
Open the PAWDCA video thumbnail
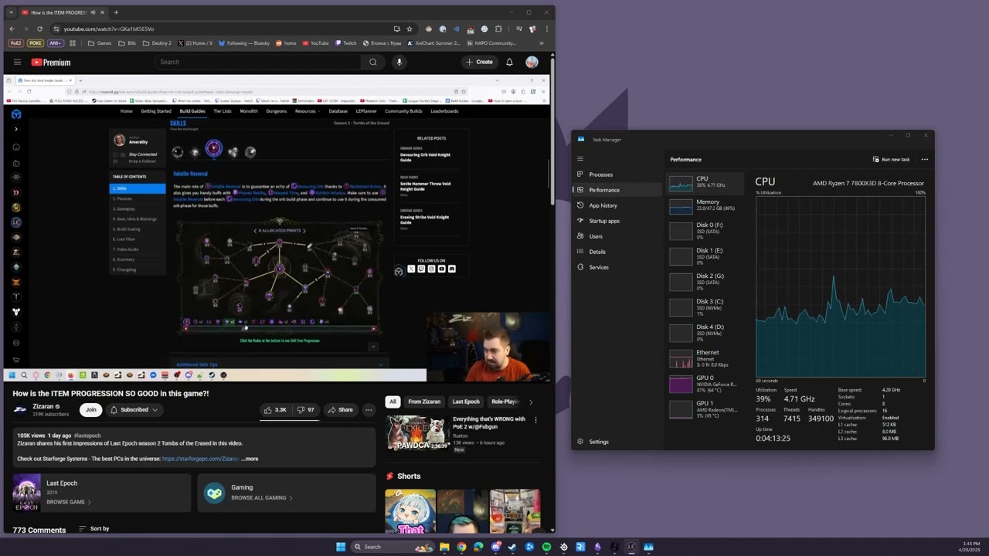416,433
